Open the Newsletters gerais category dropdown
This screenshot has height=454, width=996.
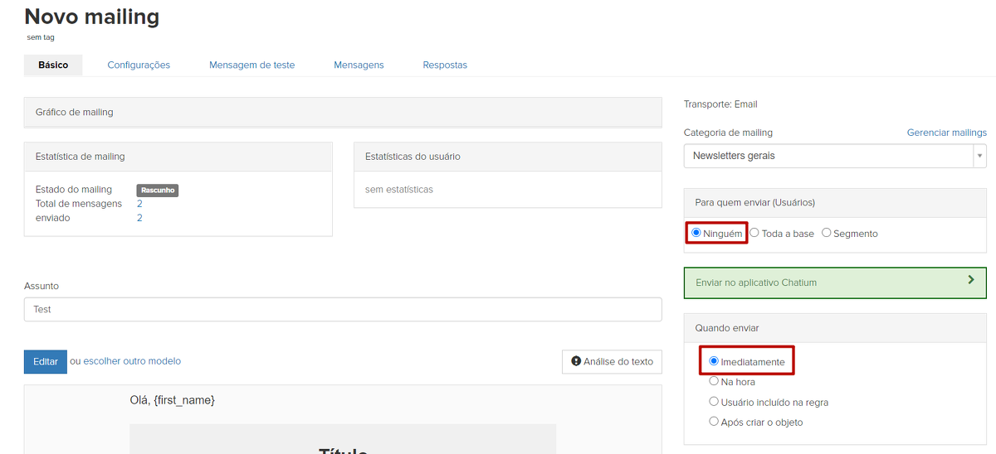(x=834, y=156)
